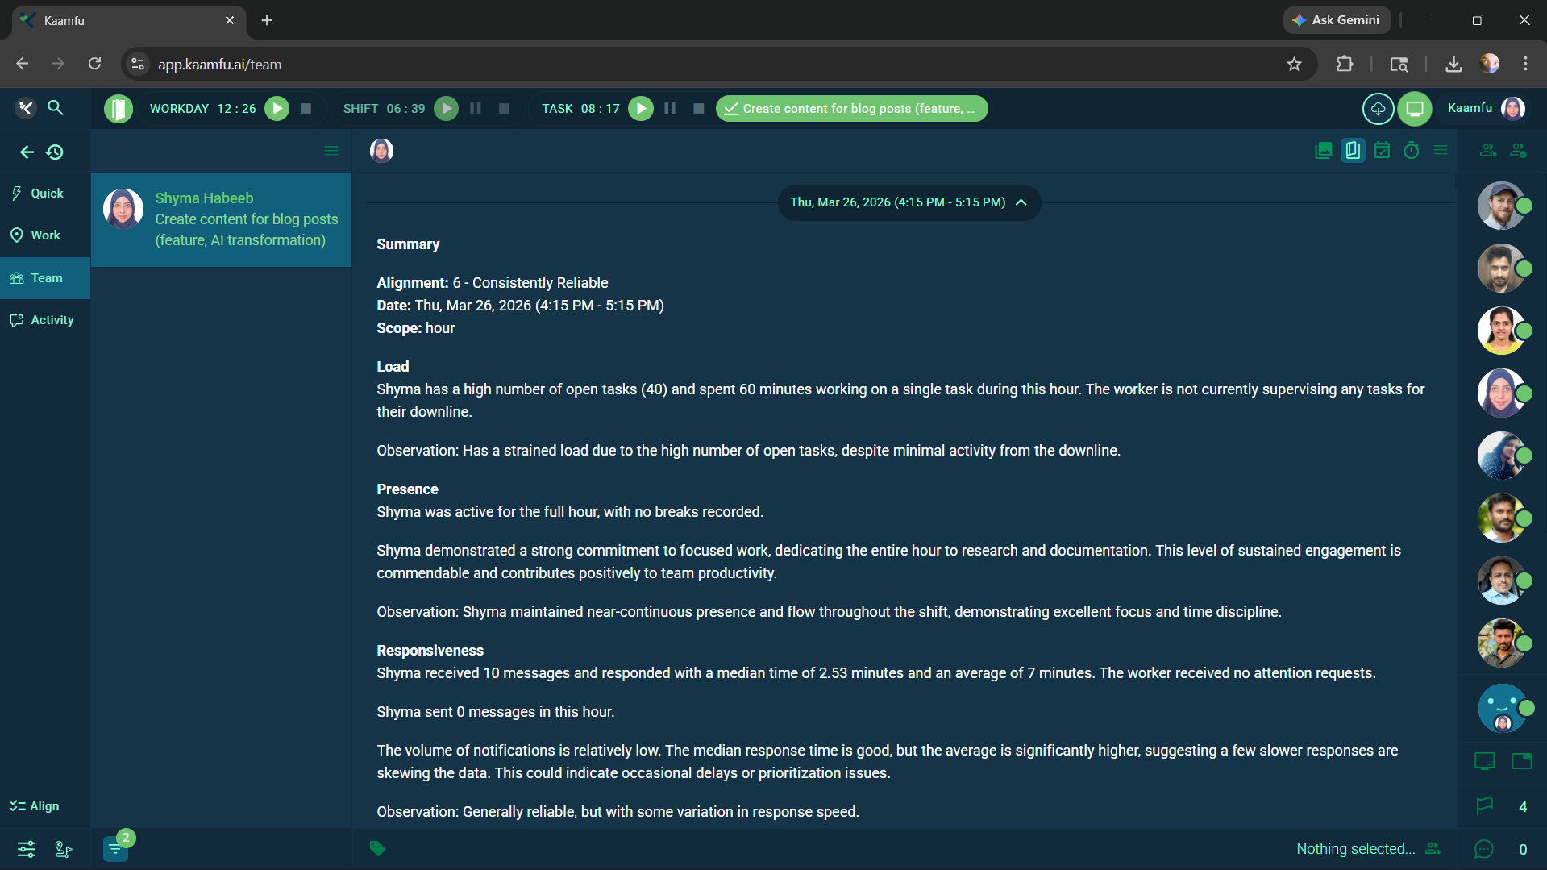Open the history icon in the sidebar
Screen dimensions: 1547x870
point(55,152)
